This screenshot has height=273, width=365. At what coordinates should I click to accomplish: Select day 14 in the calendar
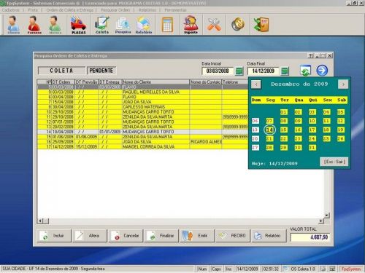click(x=269, y=130)
